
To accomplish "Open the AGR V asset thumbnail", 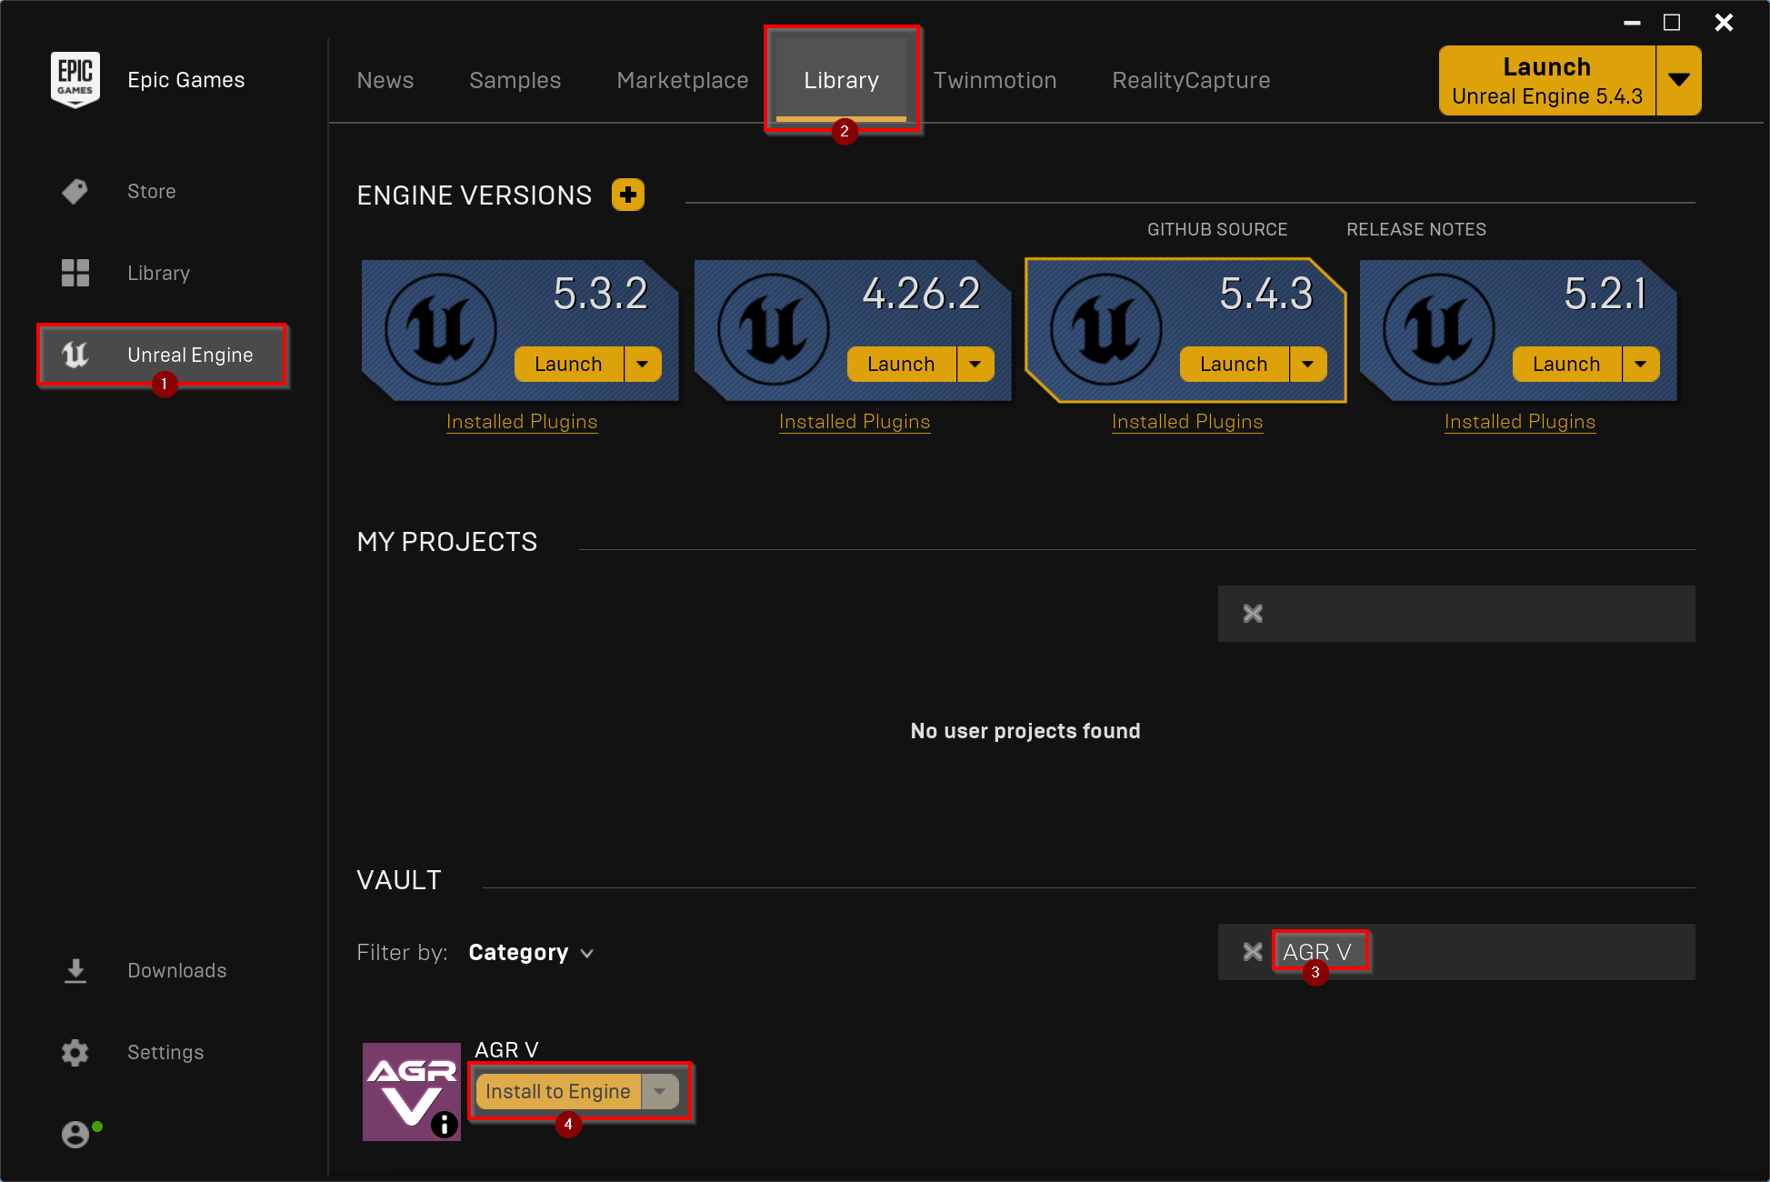I will (412, 1092).
